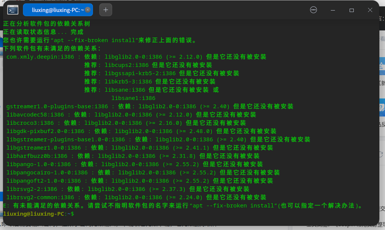385x230 pixels.
Task: Click the text 'libcroco3:i386'
Action: (30, 123)
